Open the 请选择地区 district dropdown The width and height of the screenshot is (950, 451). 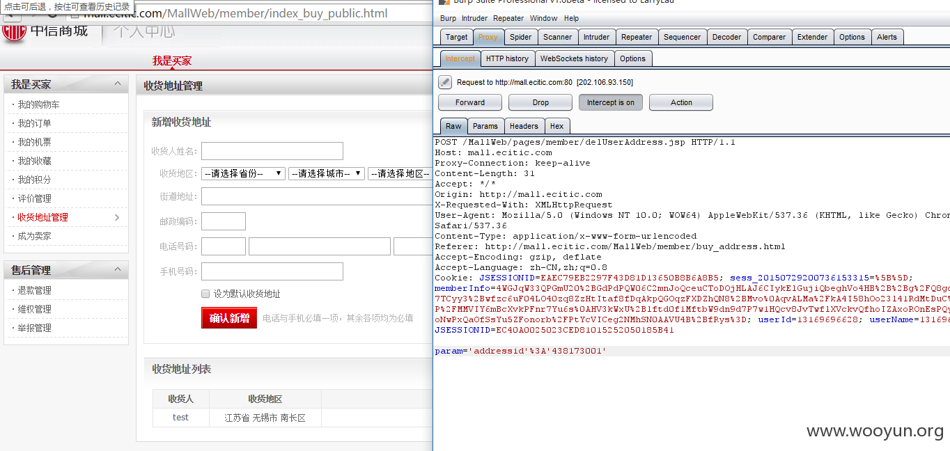point(400,173)
